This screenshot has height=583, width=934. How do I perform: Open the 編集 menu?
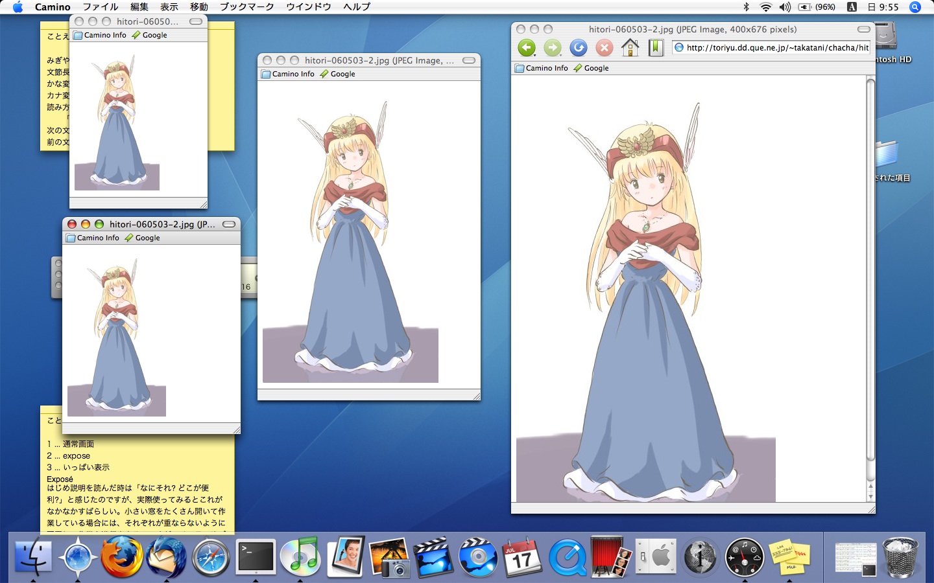[139, 7]
